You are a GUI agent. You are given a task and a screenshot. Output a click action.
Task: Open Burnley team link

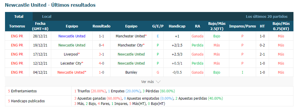[x=131, y=72]
